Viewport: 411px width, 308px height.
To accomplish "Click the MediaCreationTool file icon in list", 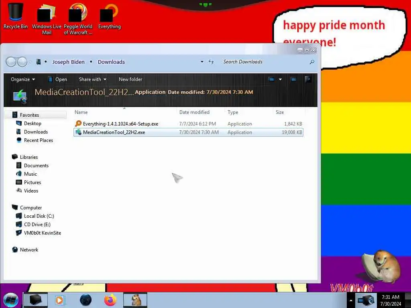I will 78,132.
